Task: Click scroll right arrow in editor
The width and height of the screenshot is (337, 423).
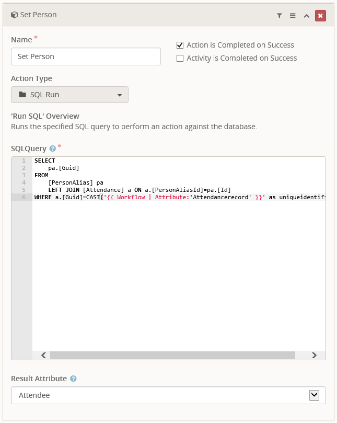Action: point(314,355)
